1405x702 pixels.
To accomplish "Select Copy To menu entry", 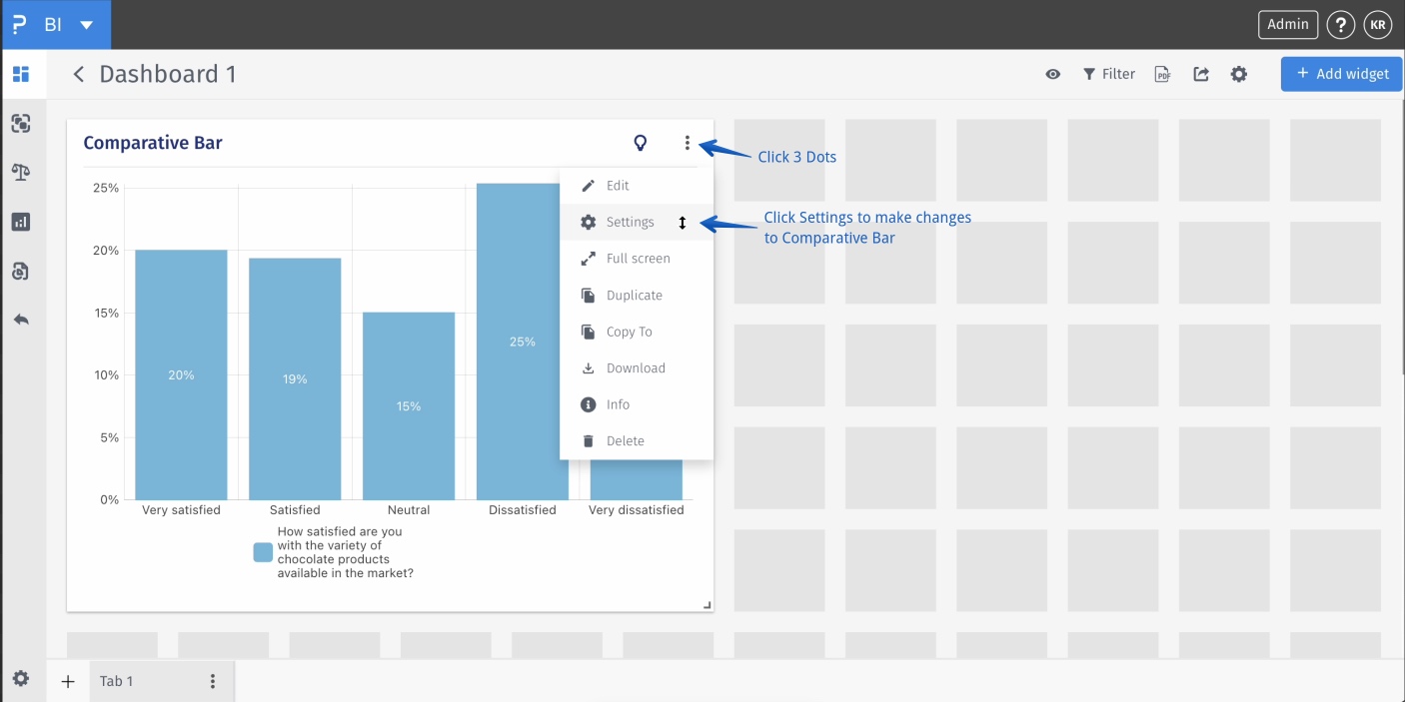I will (637, 332).
